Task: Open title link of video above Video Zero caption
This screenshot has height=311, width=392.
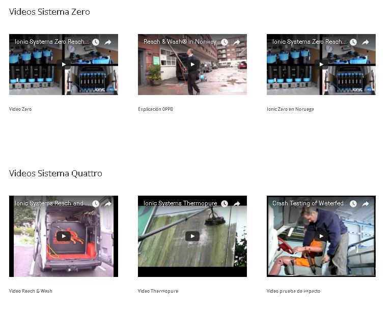Action: tap(52, 42)
